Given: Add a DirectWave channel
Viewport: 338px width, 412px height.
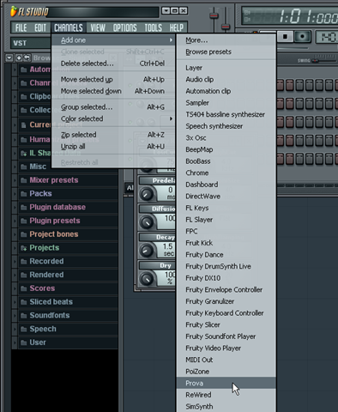Looking at the screenshot, I should pos(226,197).
